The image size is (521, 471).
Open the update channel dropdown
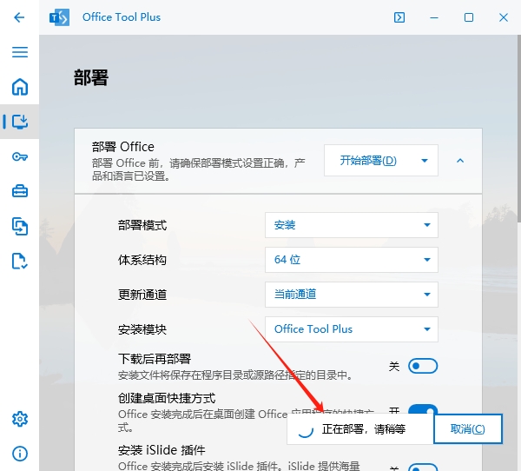coord(351,295)
